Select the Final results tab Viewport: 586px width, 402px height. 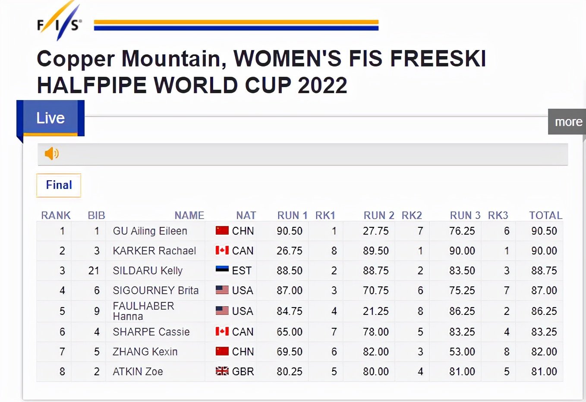[x=59, y=185]
